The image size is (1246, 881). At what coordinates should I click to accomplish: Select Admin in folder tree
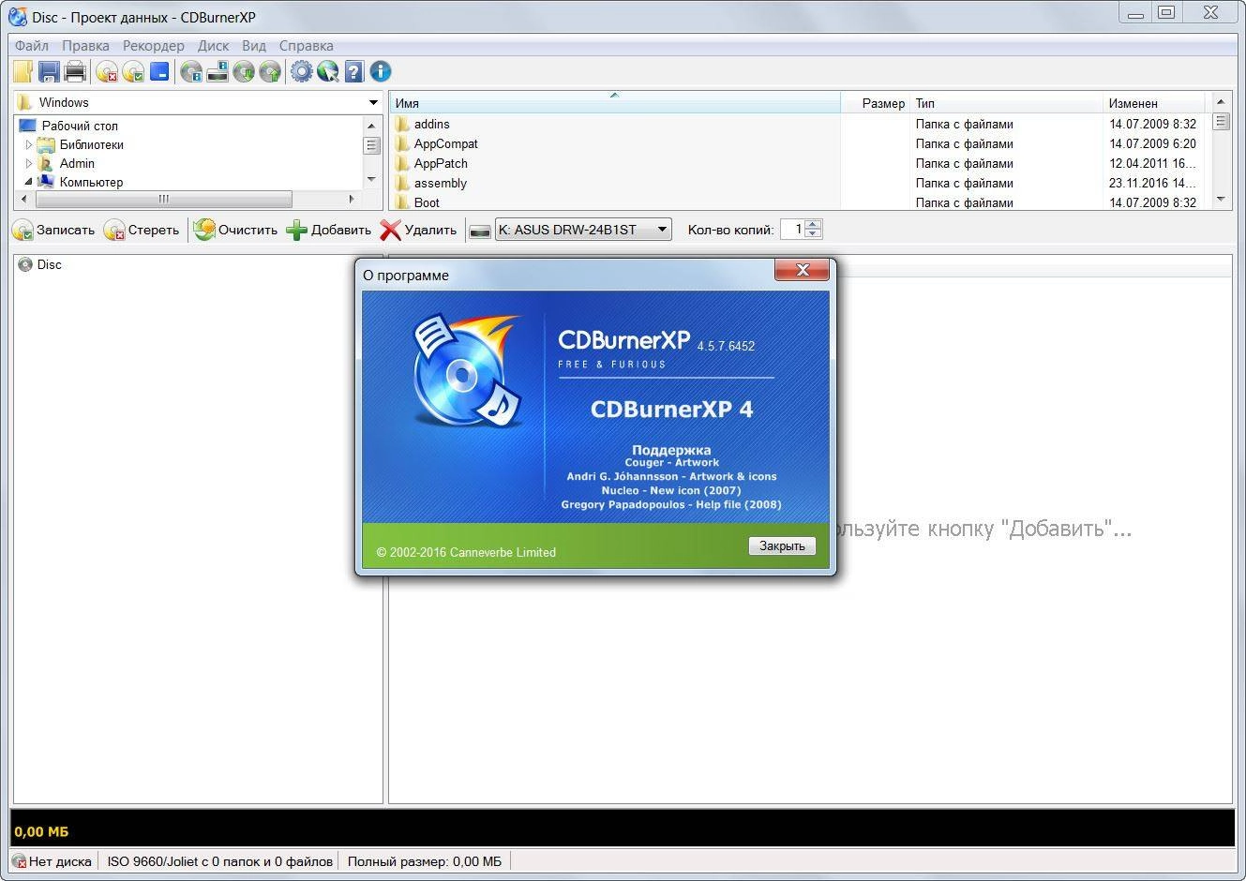[77, 163]
